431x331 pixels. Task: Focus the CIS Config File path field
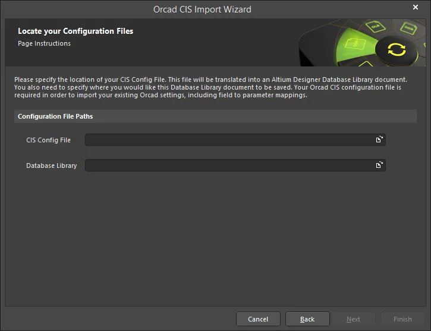(x=229, y=140)
